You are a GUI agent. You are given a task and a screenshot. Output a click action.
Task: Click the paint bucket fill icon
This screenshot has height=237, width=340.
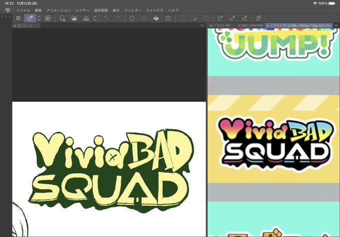[156, 18]
